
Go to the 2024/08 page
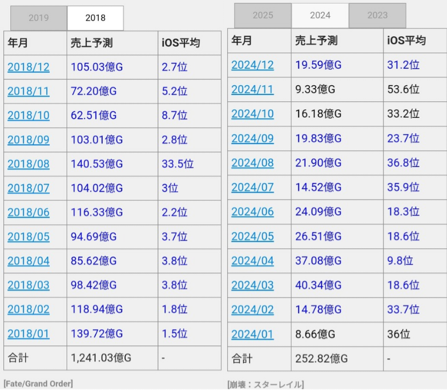(x=252, y=163)
